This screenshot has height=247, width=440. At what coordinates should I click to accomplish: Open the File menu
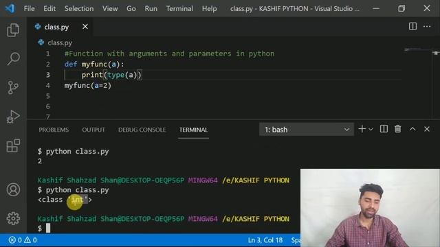coord(29,9)
